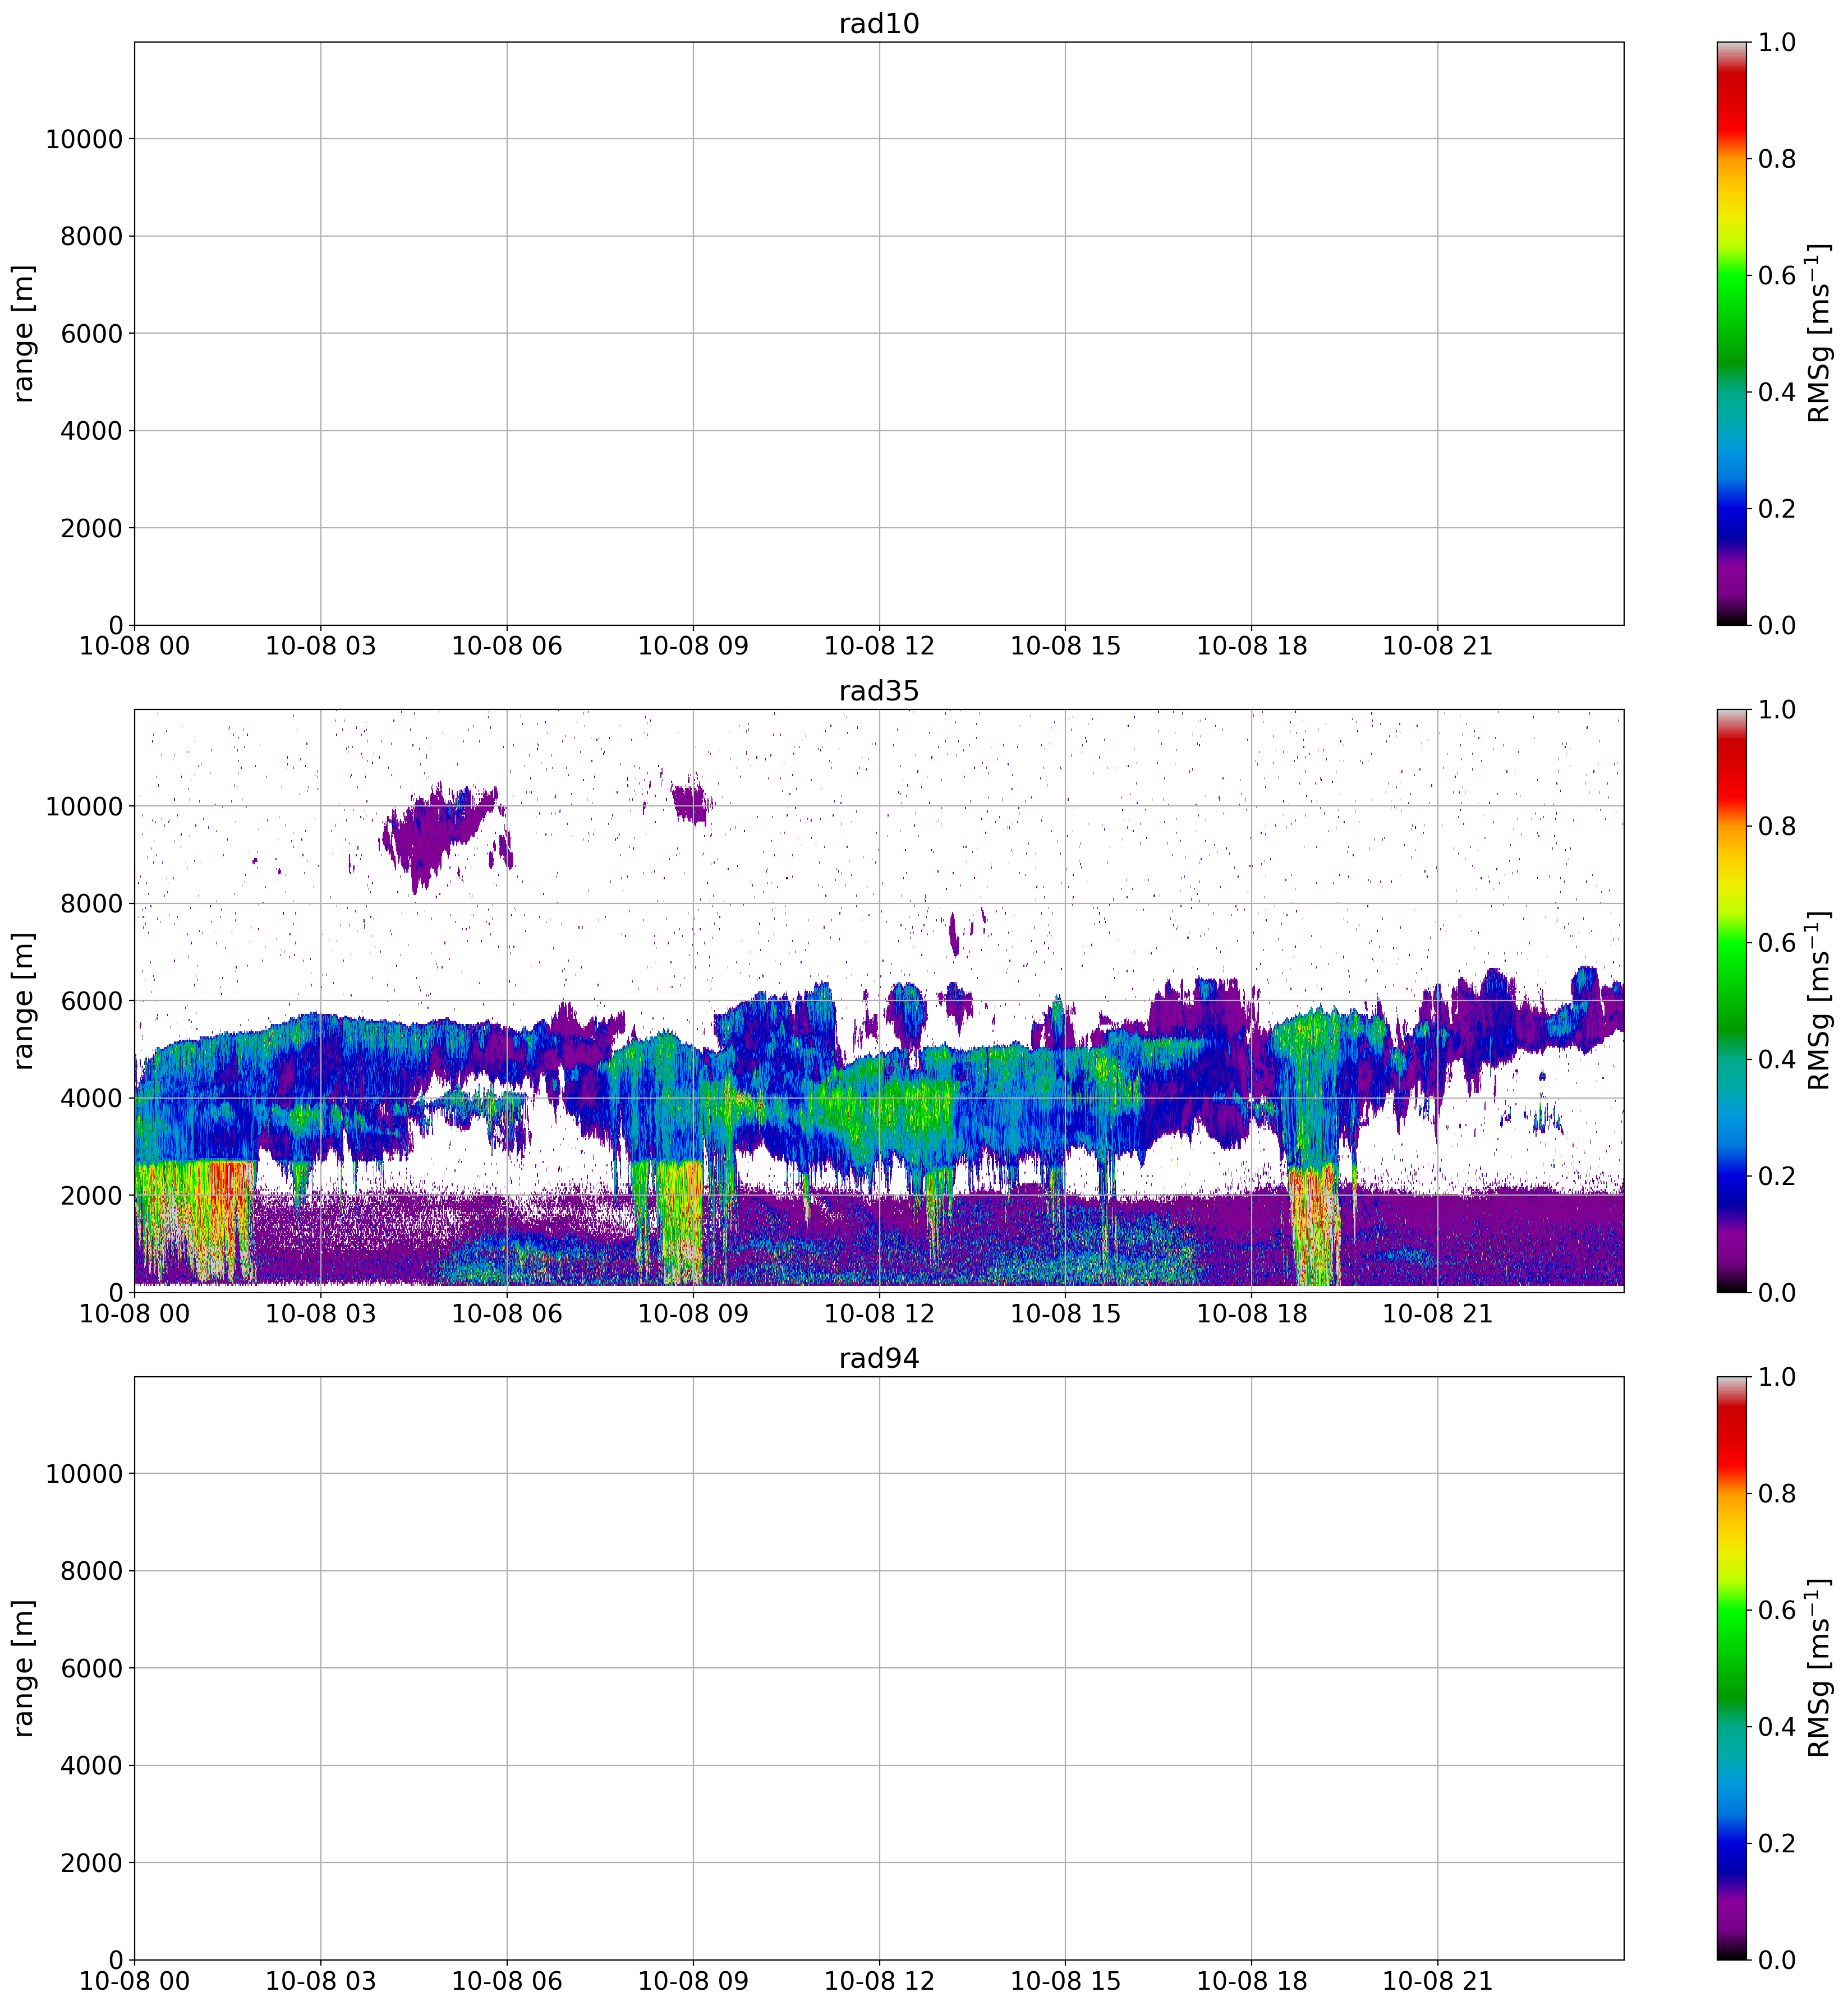
Task: Click the 6000 y-tick label of rad94
Action: click(x=91, y=1668)
